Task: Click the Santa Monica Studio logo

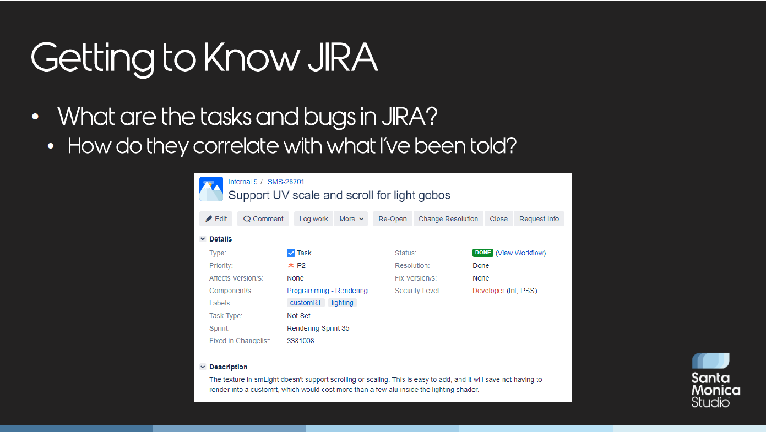Action: click(x=716, y=380)
